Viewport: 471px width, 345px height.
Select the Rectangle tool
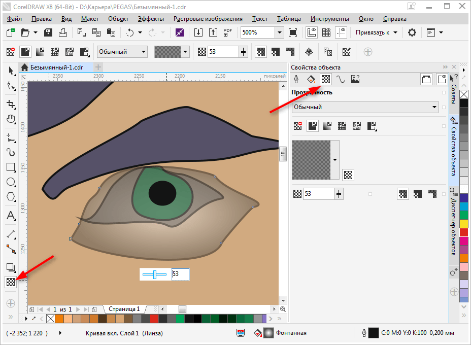(11, 167)
